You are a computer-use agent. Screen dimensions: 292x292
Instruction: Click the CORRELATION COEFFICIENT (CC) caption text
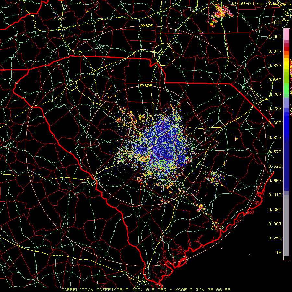102,290
